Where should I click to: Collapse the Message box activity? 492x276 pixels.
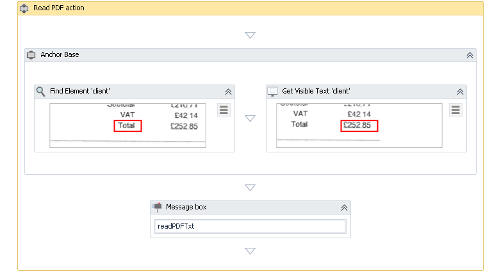click(x=344, y=207)
